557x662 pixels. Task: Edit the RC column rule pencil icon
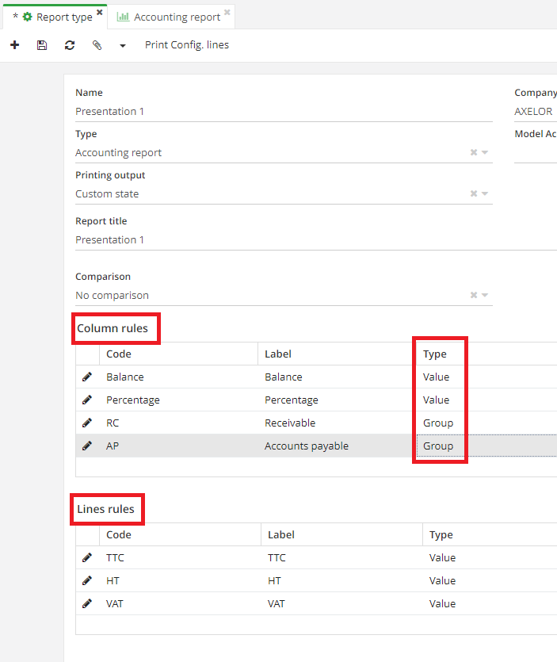(87, 423)
